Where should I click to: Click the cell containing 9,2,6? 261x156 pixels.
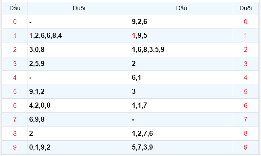139,22
